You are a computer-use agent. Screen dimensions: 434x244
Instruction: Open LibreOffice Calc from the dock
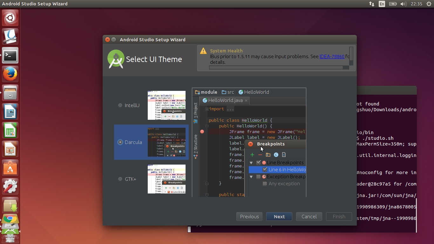pyautogui.click(x=10, y=130)
